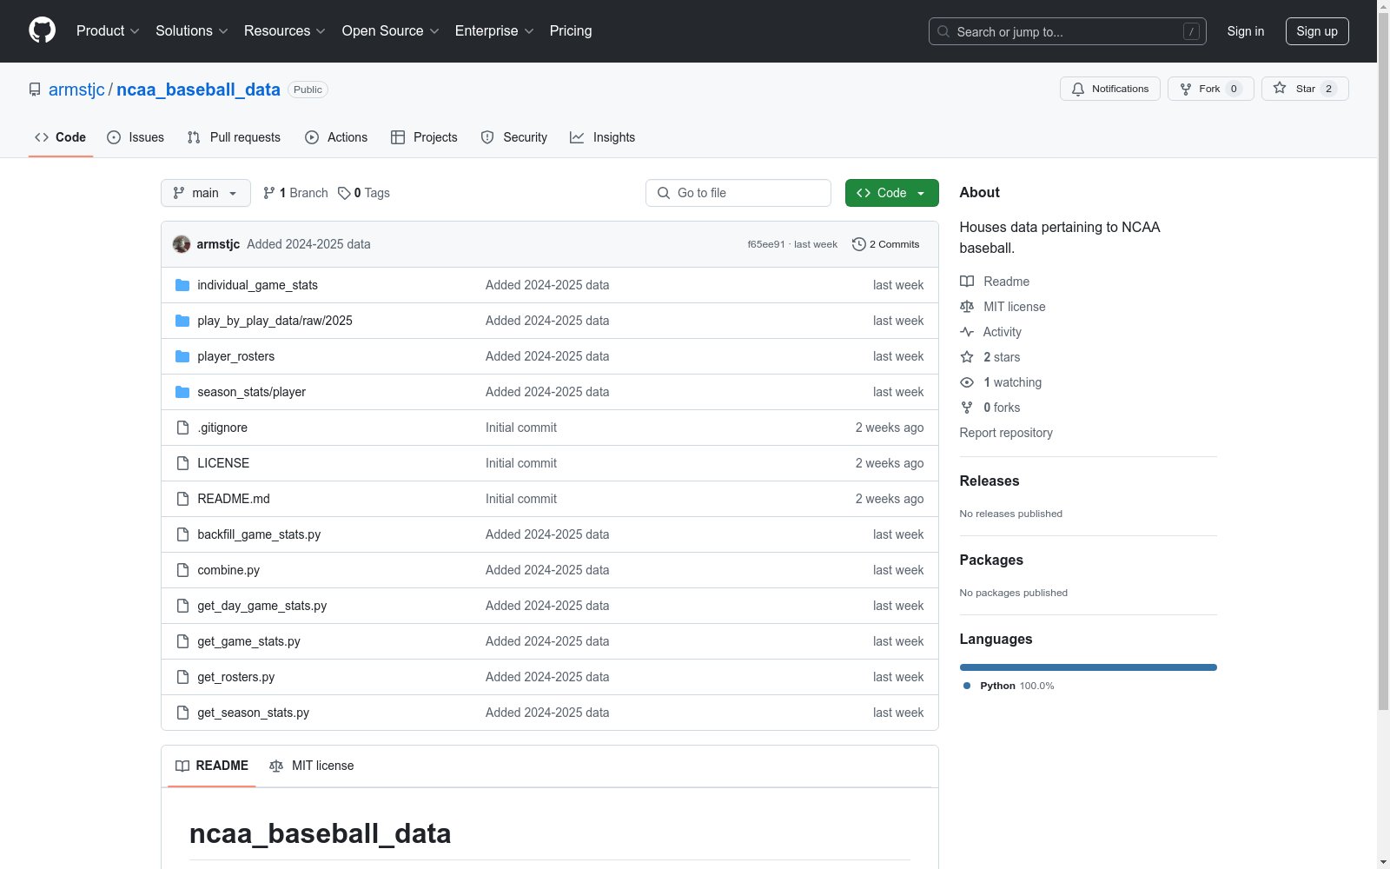1390x869 pixels.
Task: Click the star icon to star repository
Action: (x=1280, y=88)
